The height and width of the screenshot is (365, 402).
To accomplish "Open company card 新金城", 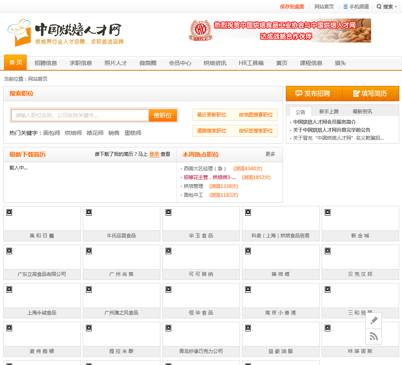I will click(361, 224).
